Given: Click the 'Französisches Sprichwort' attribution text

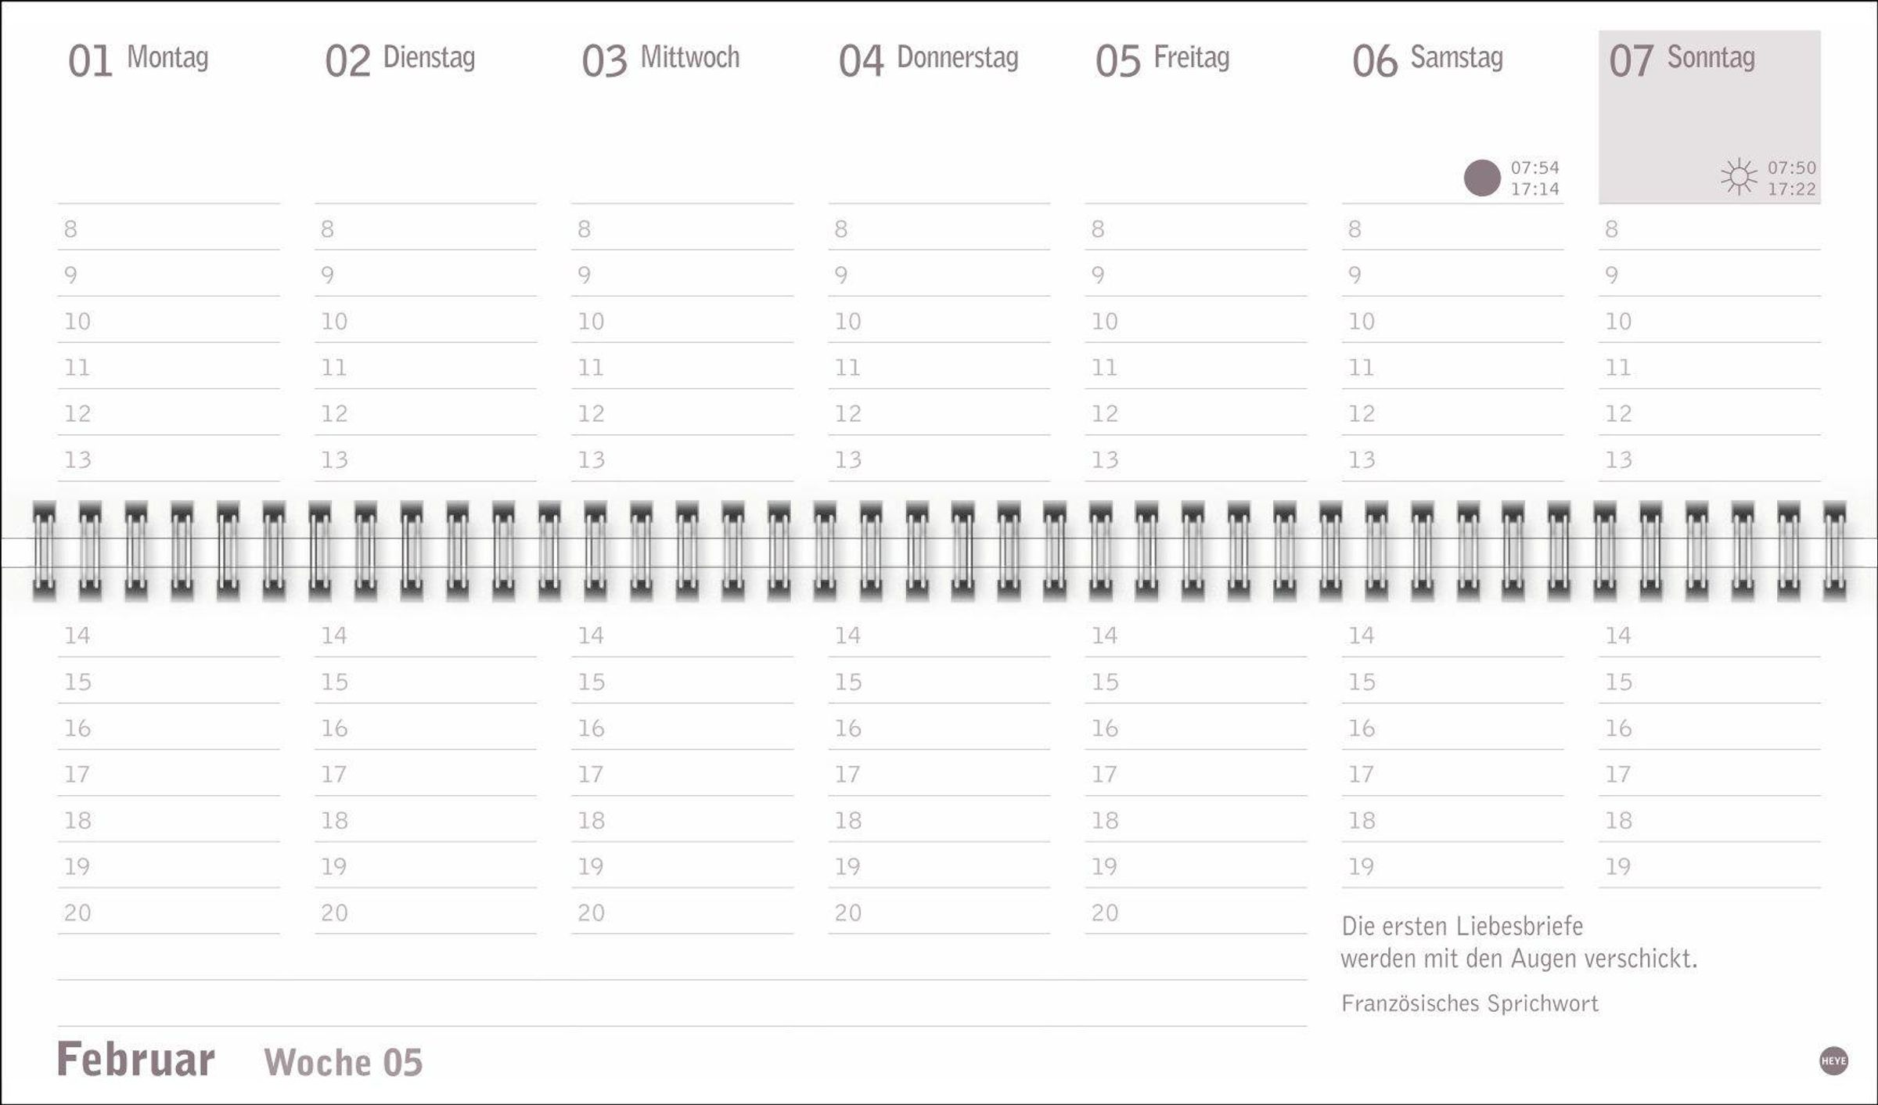Looking at the screenshot, I should pyautogui.click(x=1470, y=1003).
